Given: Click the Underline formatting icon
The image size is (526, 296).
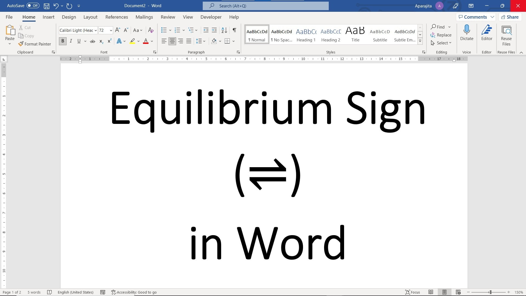Looking at the screenshot, I should (79, 41).
